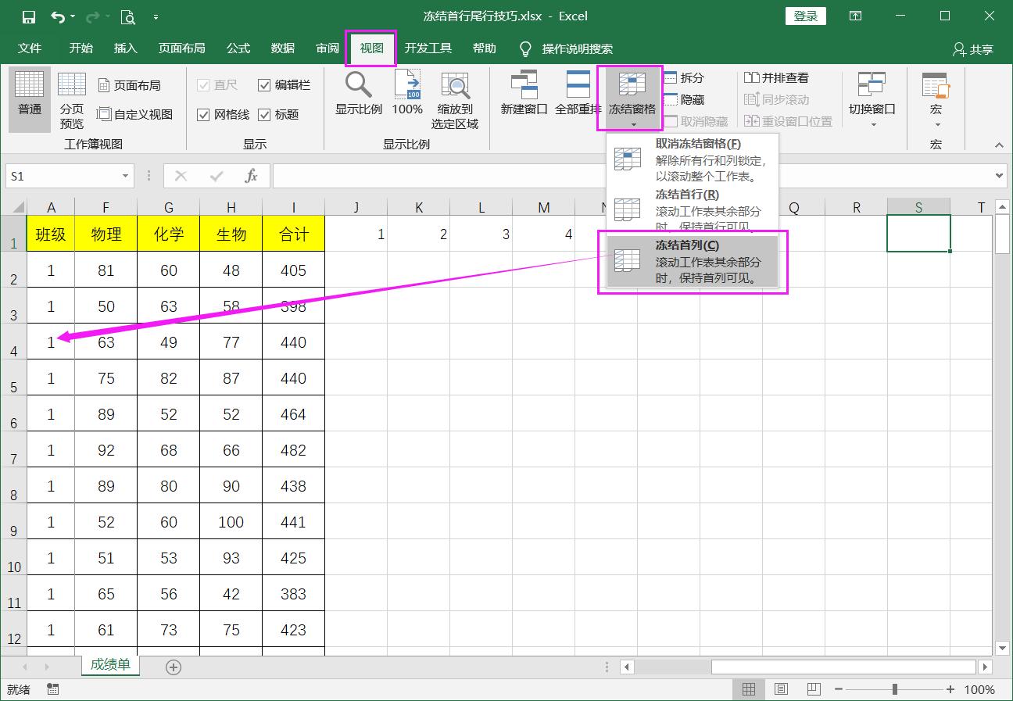The image size is (1013, 701).
Task: Click the 登录 sign-in button
Action: coord(805,15)
